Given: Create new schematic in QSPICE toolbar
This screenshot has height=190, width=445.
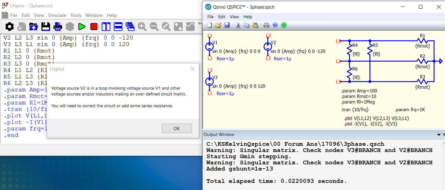Looking at the screenshot, I should click(210, 25).
